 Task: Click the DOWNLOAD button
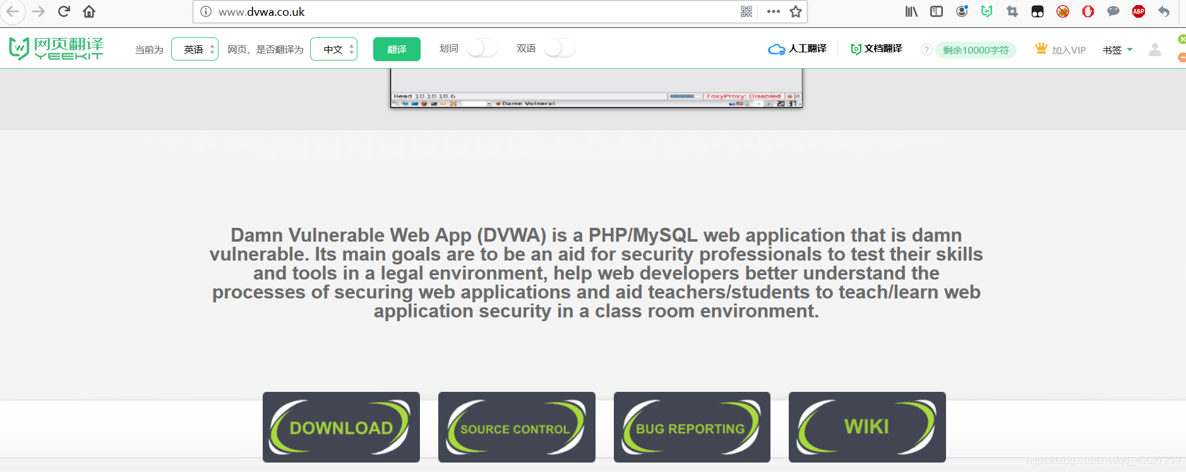[x=341, y=427]
